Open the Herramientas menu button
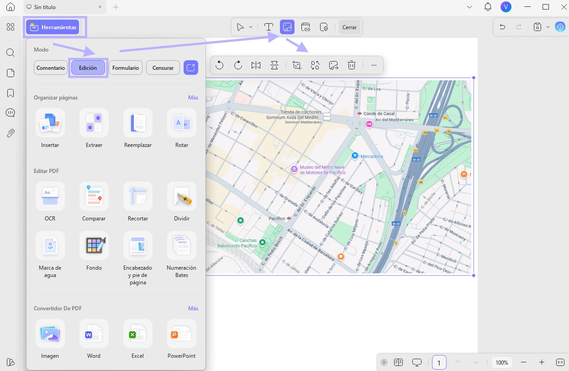This screenshot has width=569, height=371. 53,27
